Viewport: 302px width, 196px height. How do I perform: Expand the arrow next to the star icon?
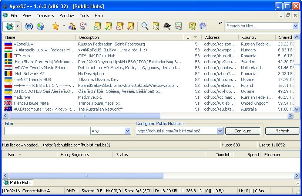pyautogui.click(x=64, y=26)
